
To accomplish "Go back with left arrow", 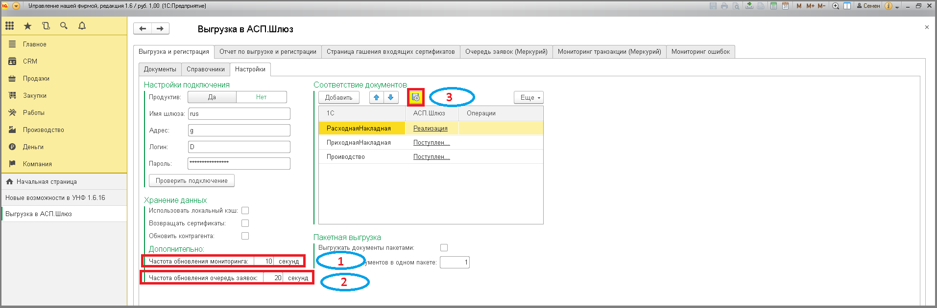I will 143,29.
